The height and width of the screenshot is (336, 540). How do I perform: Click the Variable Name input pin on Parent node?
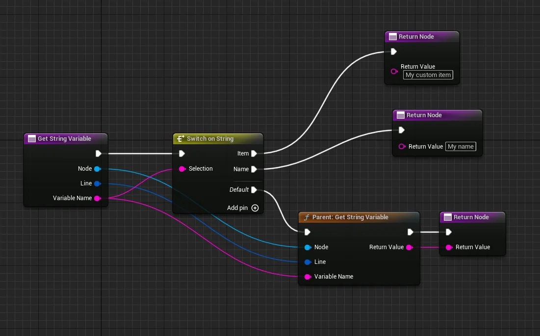point(308,277)
